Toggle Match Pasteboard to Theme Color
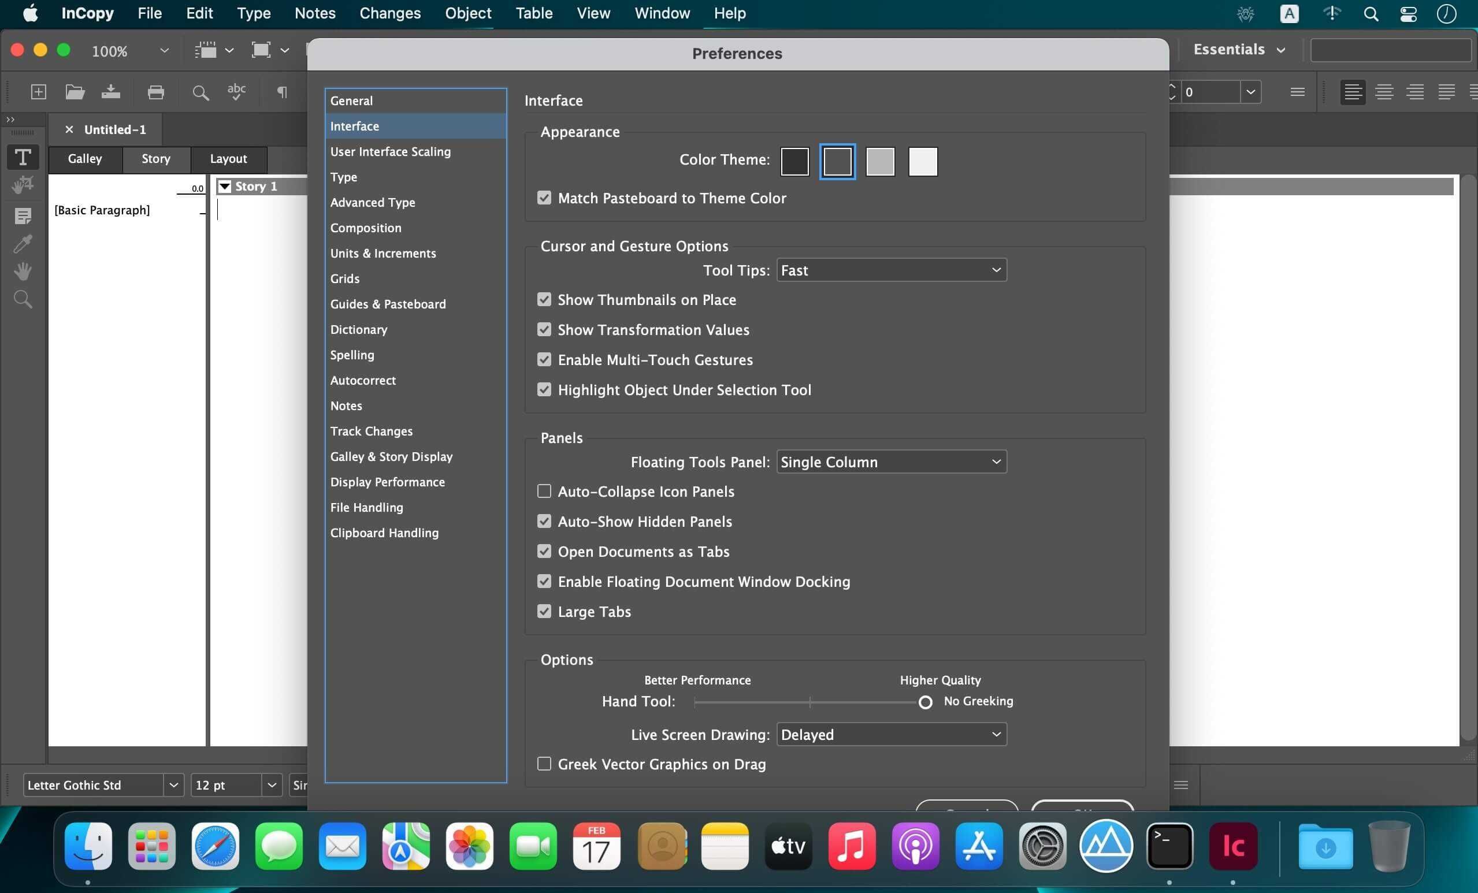This screenshot has width=1478, height=893. (x=544, y=198)
